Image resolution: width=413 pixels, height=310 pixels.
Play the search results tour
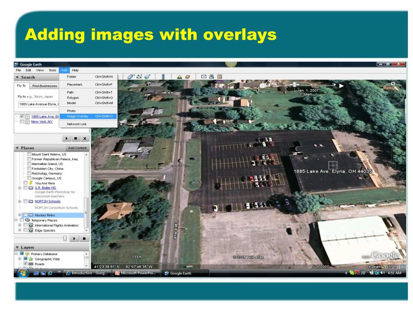(67, 138)
